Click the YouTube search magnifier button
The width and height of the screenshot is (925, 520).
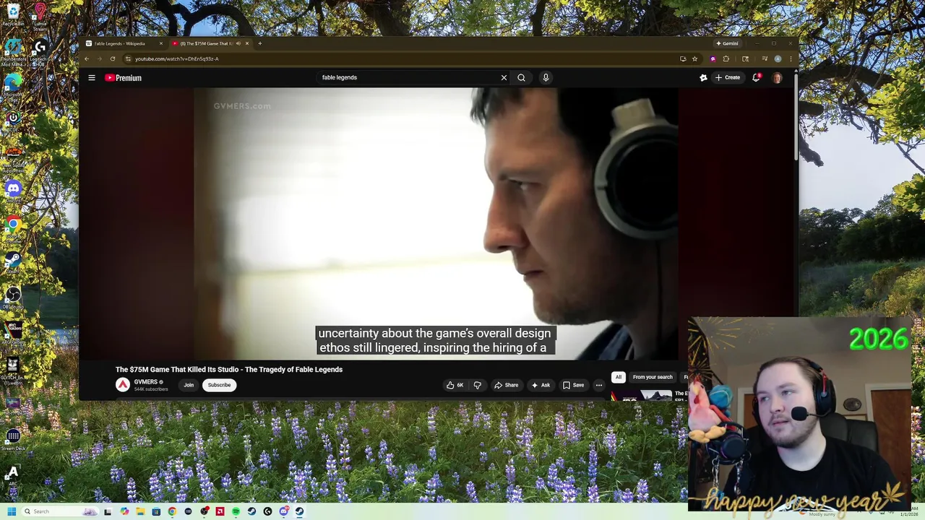tap(521, 77)
